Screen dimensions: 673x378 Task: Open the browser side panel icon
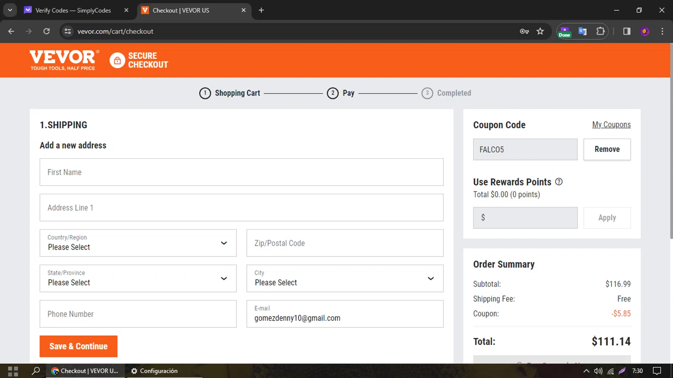[x=627, y=31]
